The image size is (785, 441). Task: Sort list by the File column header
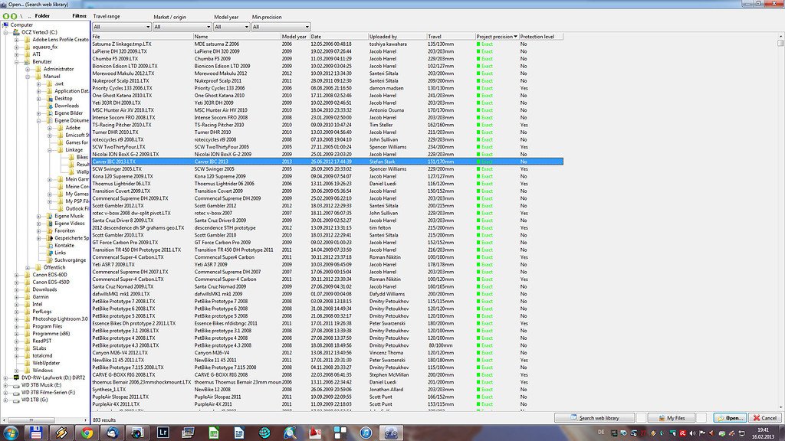pyautogui.click(x=142, y=37)
